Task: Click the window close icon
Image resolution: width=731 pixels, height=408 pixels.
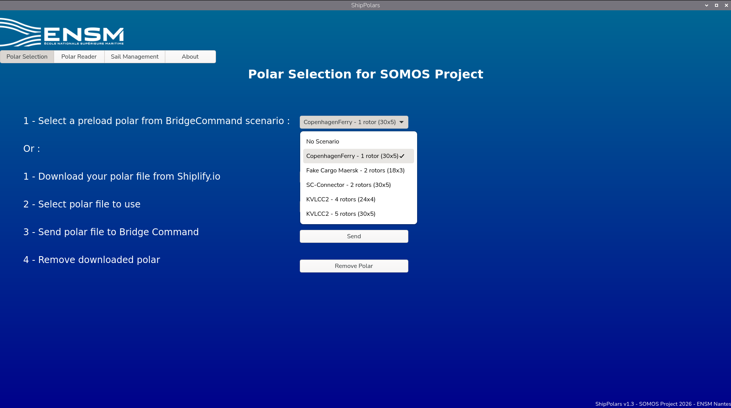Action: [x=726, y=5]
